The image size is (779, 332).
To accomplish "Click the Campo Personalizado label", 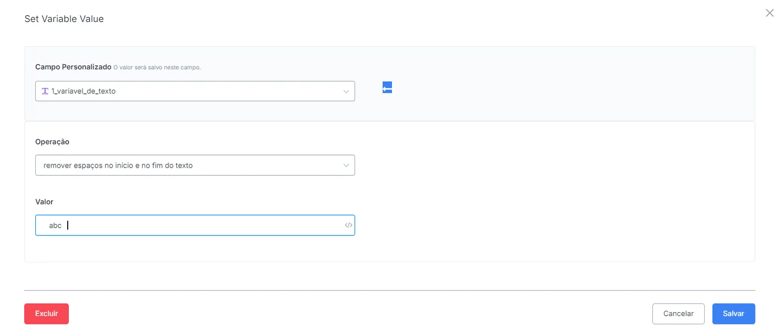I will coord(73,67).
